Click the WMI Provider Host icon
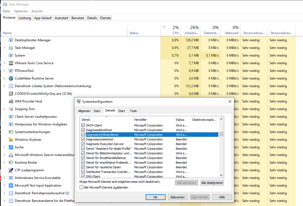303x206 pixels. point(11,101)
